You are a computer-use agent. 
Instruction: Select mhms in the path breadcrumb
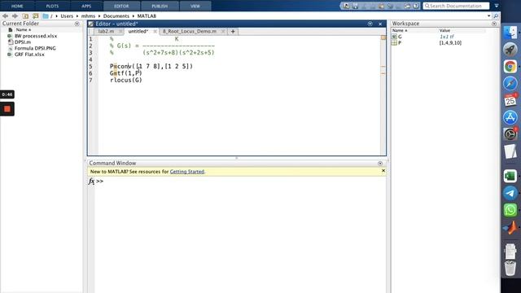click(x=88, y=16)
